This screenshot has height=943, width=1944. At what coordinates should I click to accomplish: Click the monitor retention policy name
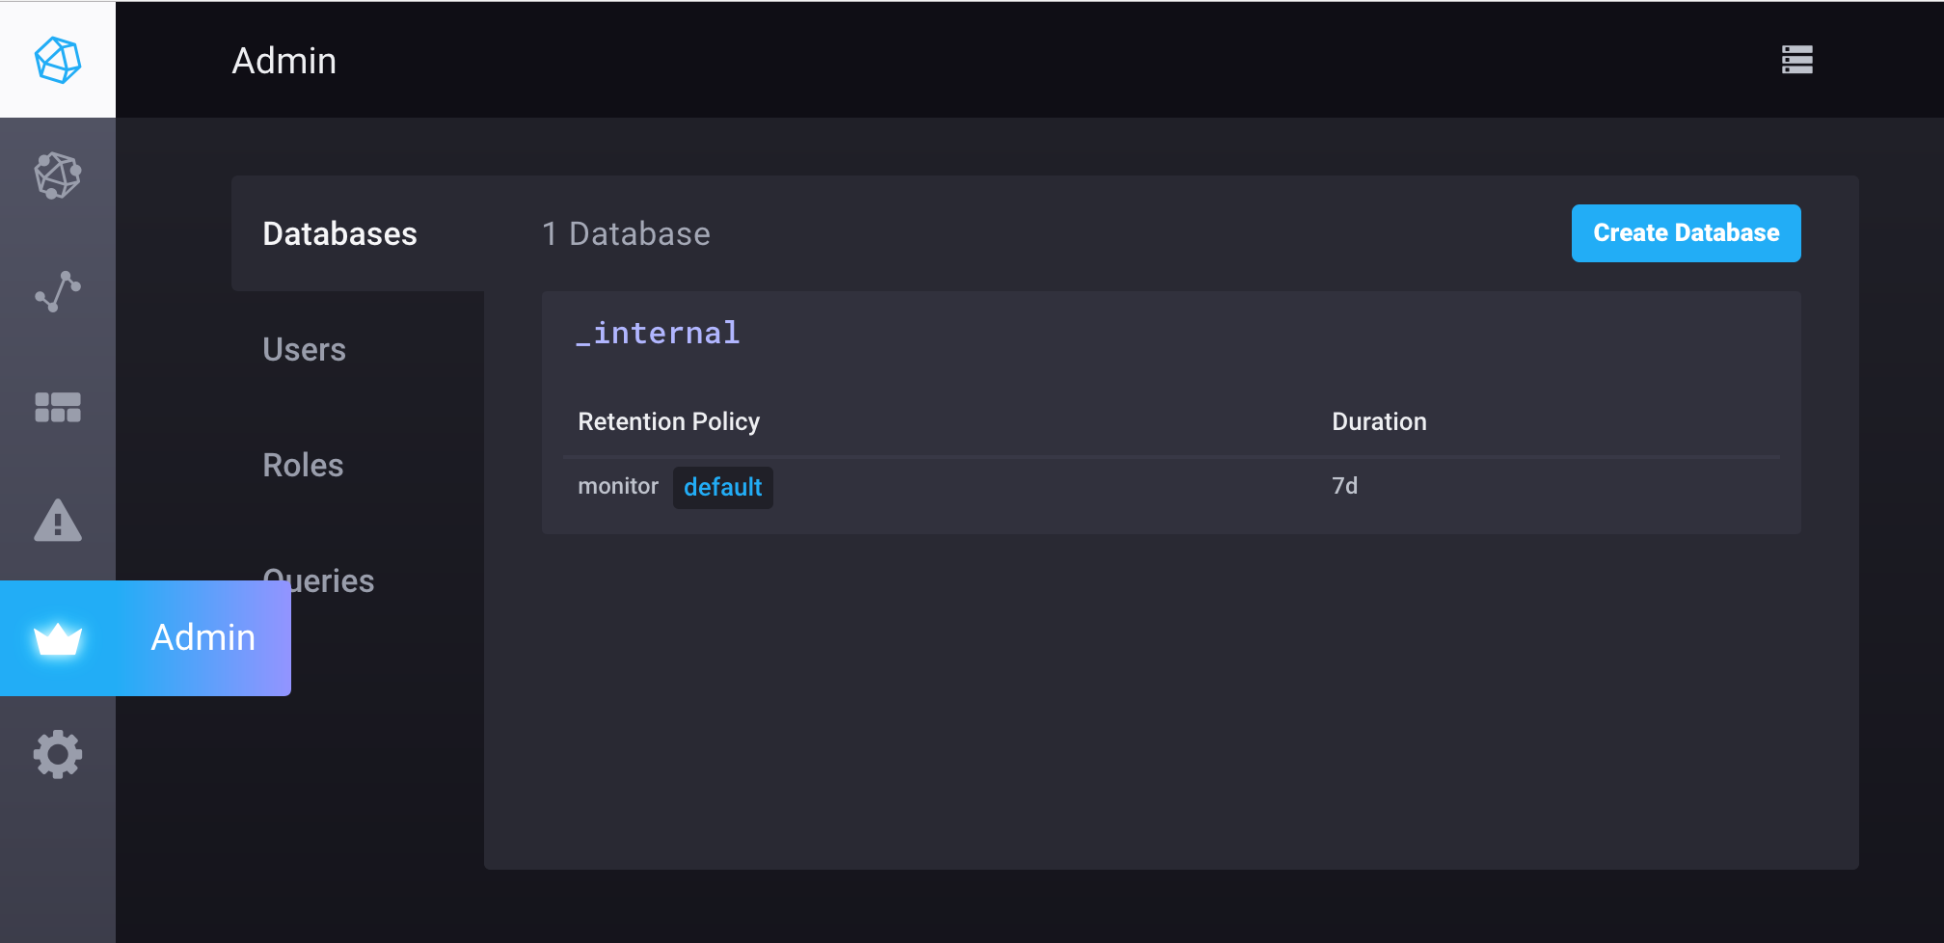point(617,486)
